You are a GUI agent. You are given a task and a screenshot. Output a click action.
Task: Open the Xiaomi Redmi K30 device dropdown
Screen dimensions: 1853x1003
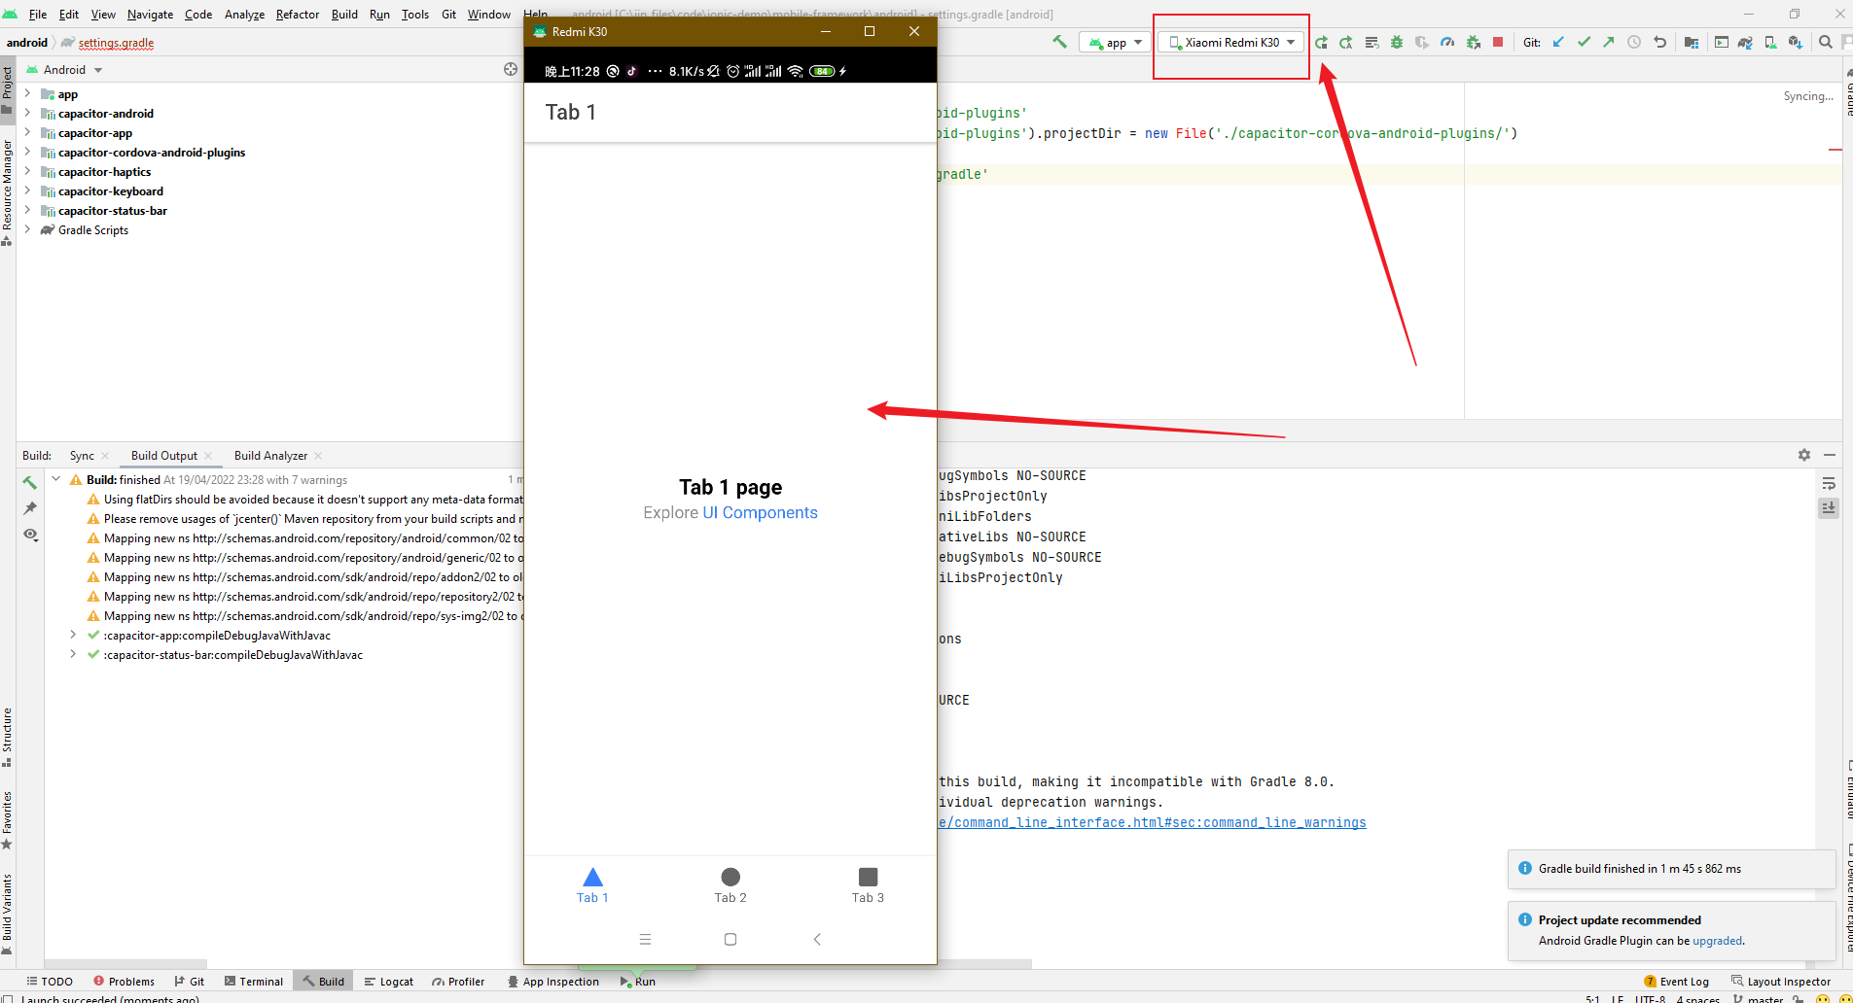(1229, 42)
